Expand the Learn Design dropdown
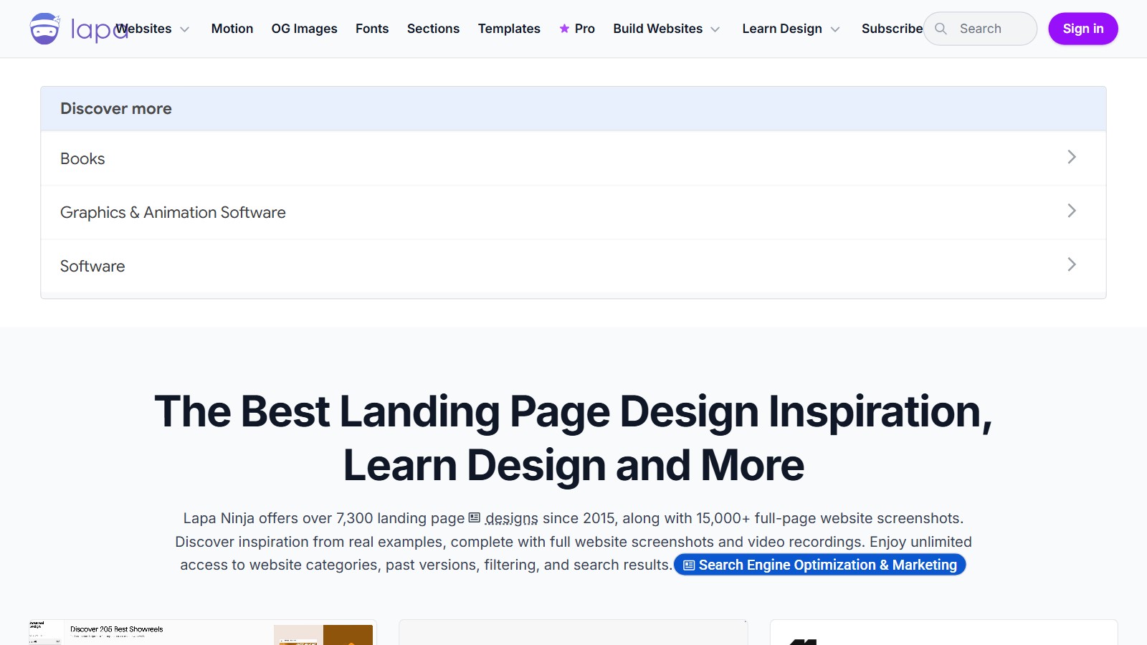1147x645 pixels. coord(791,29)
